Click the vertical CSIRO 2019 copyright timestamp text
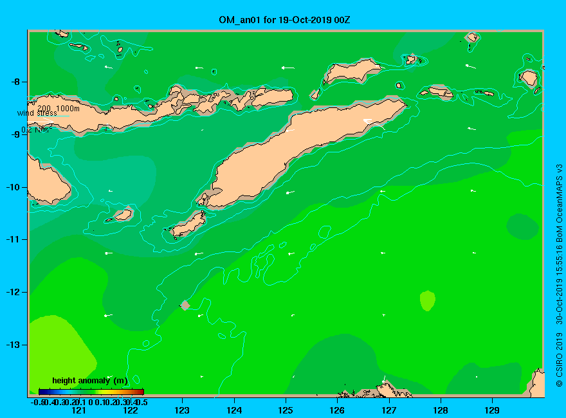Image resolution: width=566 pixels, height=418 pixels. (559, 275)
